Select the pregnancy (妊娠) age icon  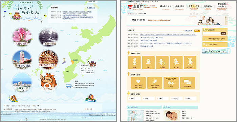134,63
